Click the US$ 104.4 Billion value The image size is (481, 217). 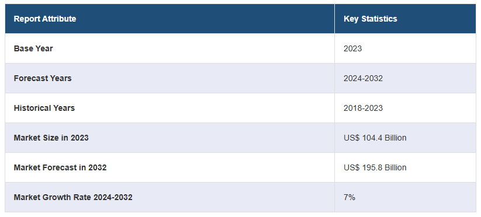click(375, 138)
